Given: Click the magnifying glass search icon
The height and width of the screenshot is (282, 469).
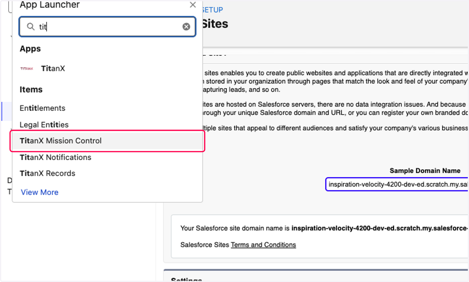Looking at the screenshot, I should tap(30, 27).
